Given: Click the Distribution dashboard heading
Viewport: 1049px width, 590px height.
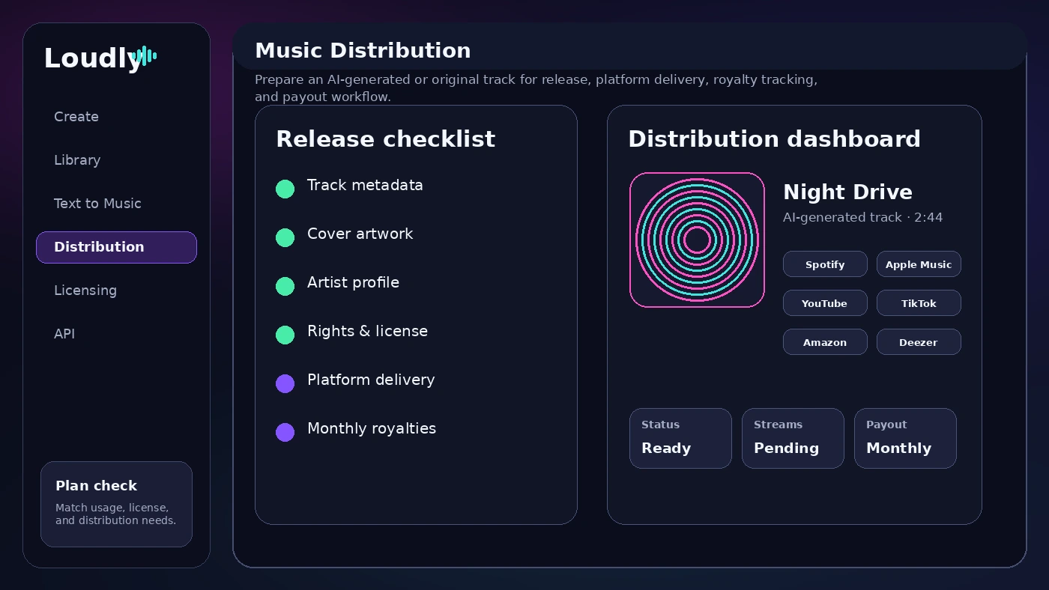Looking at the screenshot, I should pyautogui.click(x=774, y=139).
